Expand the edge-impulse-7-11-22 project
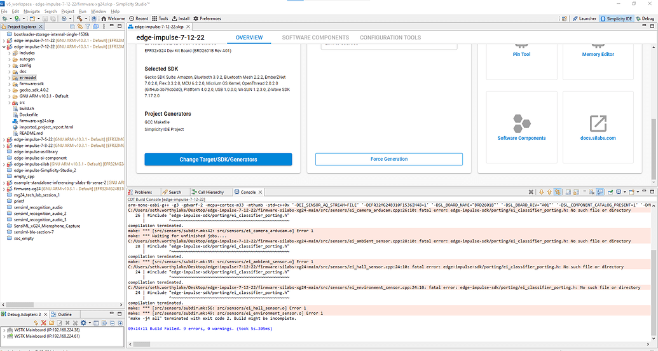Screen dimensions: 658x351 (x=4, y=41)
